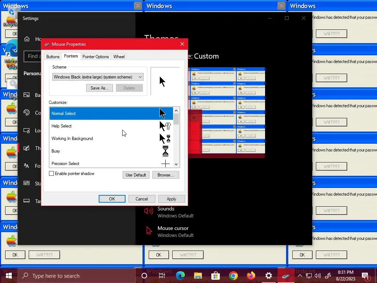377x283 pixels.
Task: Open Fonts icon in Settings sidebar
Action: pos(27,165)
